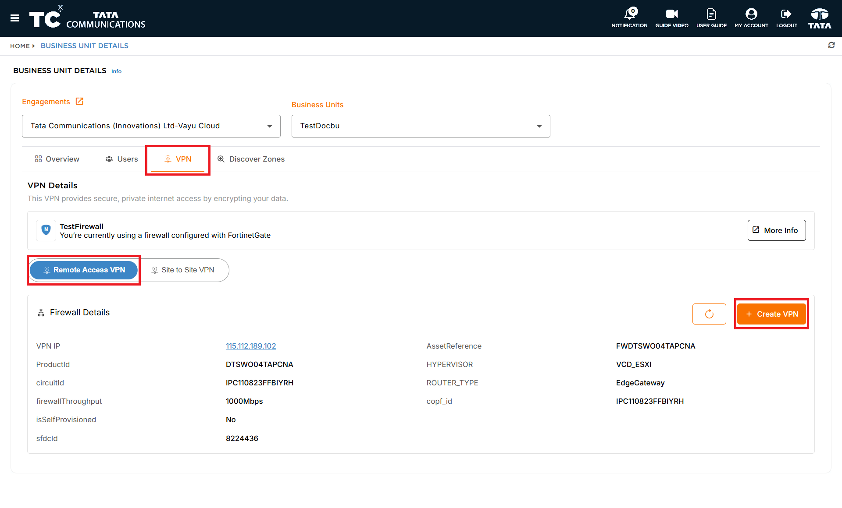Viewport: 842px width, 508px height.
Task: Select the VPN tab
Action: [x=178, y=159]
